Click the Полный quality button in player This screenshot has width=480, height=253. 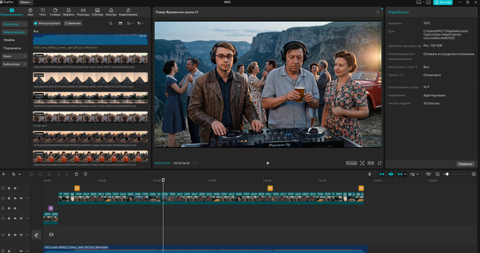(351, 163)
